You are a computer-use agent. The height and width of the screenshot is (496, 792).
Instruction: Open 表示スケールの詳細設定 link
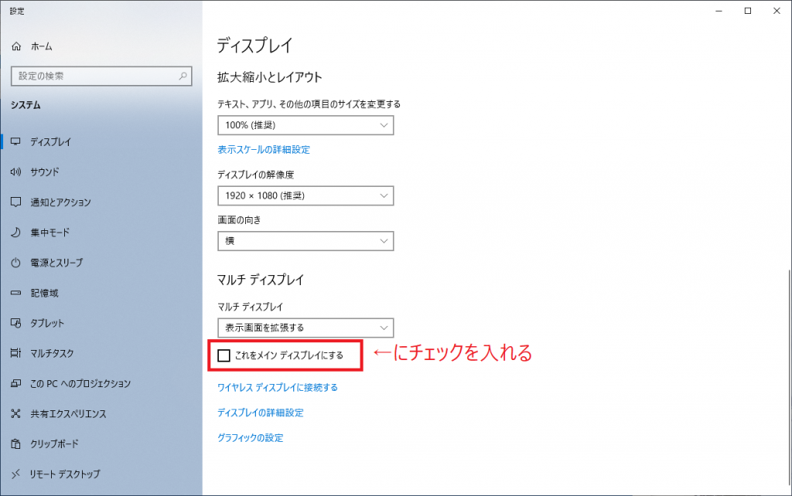tap(264, 150)
